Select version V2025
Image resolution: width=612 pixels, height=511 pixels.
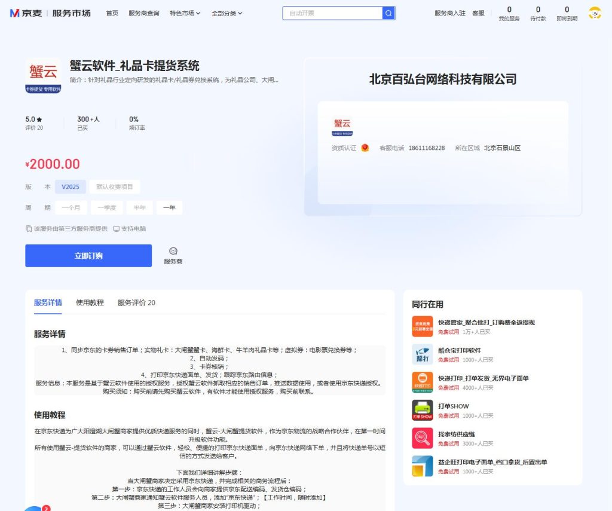coord(71,186)
